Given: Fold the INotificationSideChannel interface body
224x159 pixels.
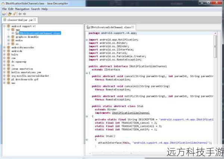Looking at the screenshot, I should point(87,73).
